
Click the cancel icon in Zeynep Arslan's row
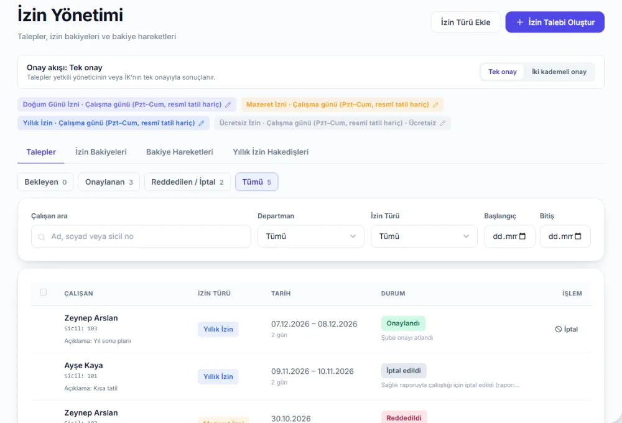[x=558, y=329]
